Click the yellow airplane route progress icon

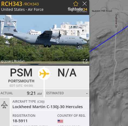point(44,74)
